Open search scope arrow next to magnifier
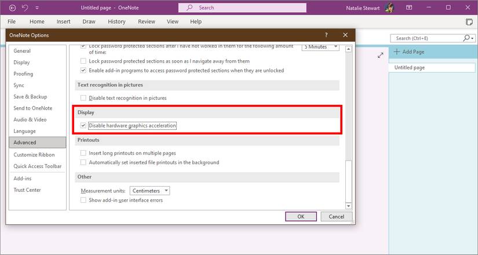Screen dimensions: 478x255 473,38
